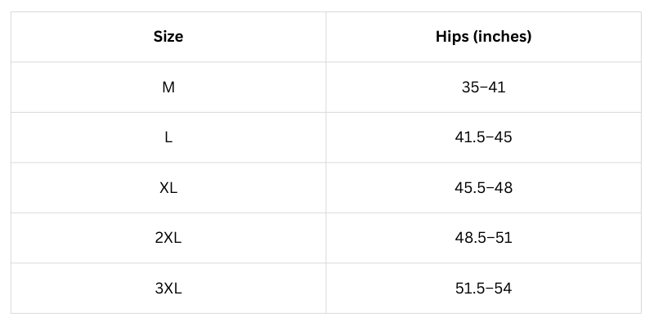Click the 51.5–54 hips value

(x=483, y=288)
